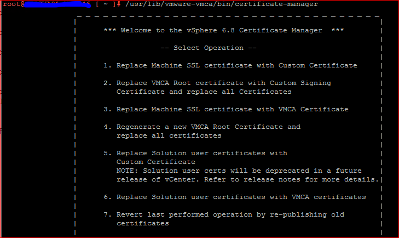Click the Welcome to vSphere Certificate Manager title
Screen dimensions: 399x238
(x=223, y=30)
